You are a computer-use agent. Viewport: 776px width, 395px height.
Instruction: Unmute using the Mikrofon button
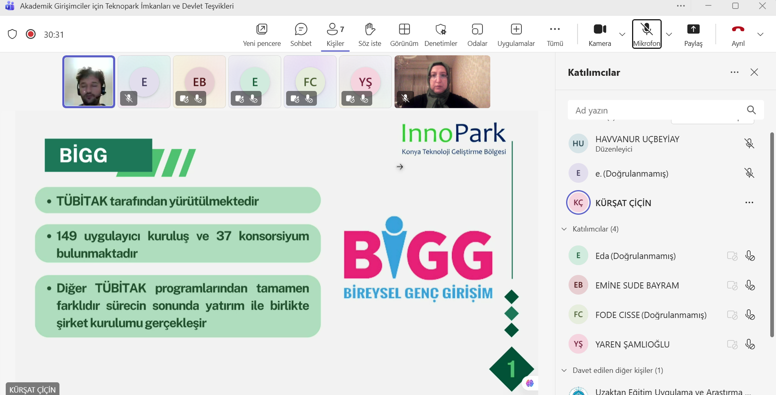(x=646, y=34)
